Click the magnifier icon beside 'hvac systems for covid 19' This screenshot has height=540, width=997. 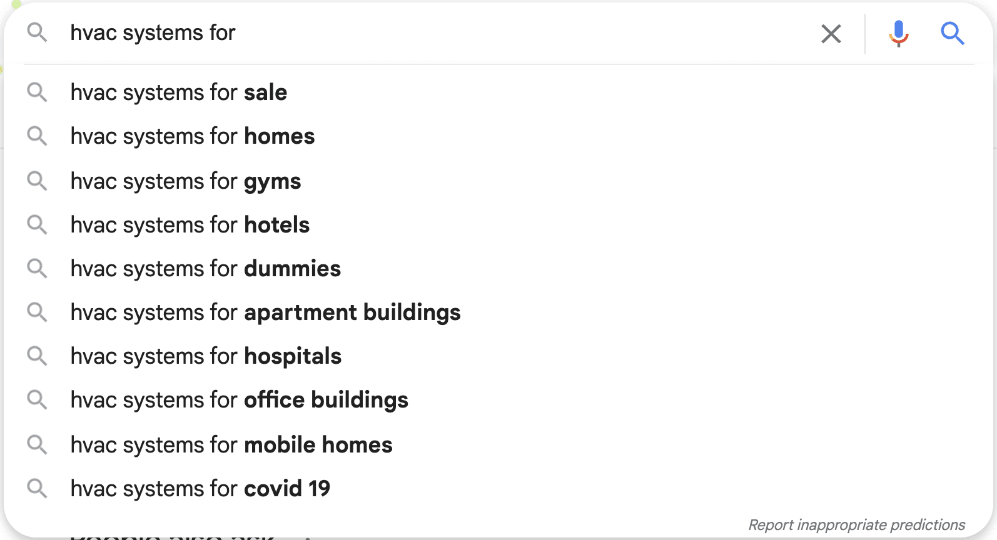click(38, 488)
